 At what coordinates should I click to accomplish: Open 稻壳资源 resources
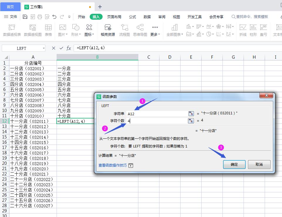pos(108,30)
